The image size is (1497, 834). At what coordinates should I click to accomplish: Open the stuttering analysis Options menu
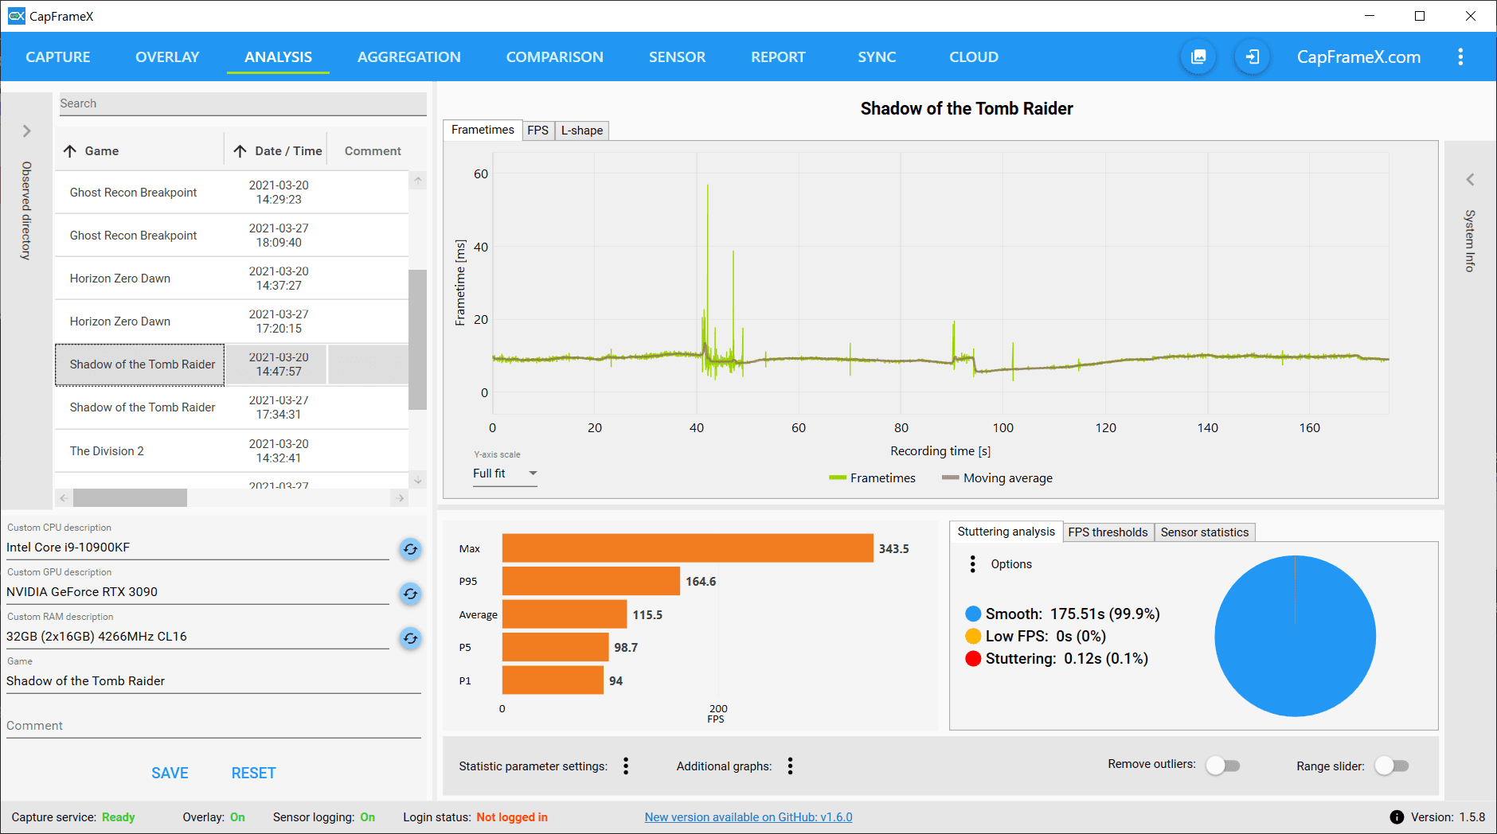pyautogui.click(x=972, y=564)
